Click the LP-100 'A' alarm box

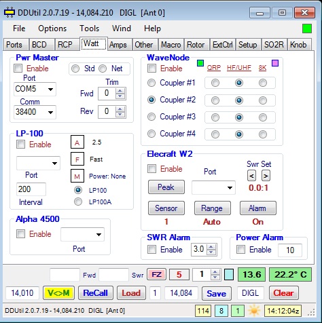pyautogui.click(x=77, y=142)
